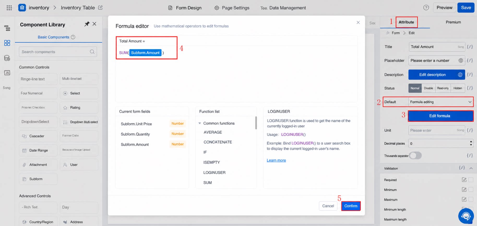
Task: Open the help question mark icon
Action: click(x=426, y=8)
